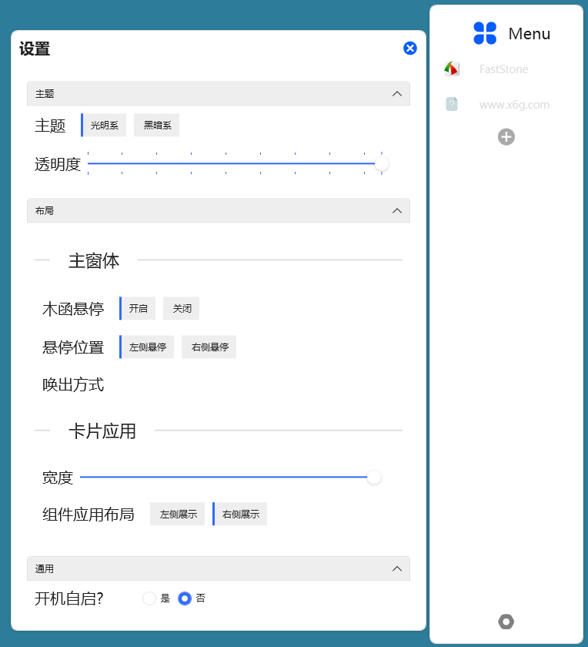
Task: Collapse the 布局 section chevron
Action: click(x=397, y=210)
